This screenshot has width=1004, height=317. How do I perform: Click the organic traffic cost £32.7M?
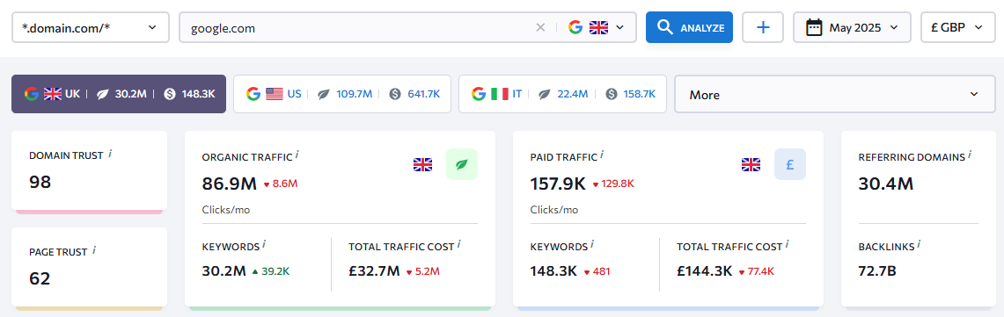[375, 271]
